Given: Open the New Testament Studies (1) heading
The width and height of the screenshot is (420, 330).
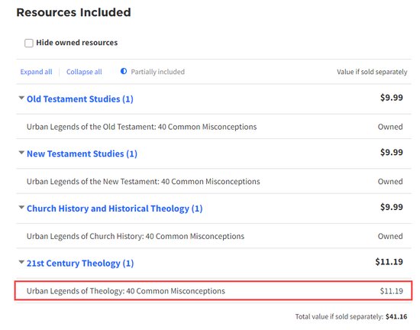Looking at the screenshot, I should pyautogui.click(x=82, y=154).
